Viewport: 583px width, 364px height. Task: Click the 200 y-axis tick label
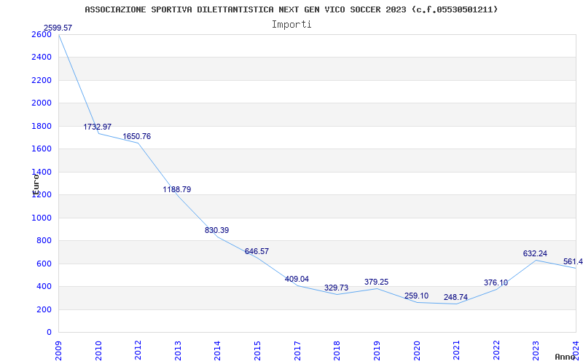44,310
